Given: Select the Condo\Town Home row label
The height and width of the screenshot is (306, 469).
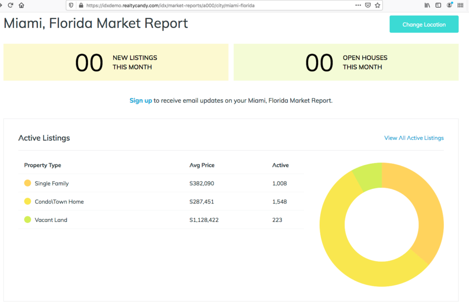Looking at the screenshot, I should 59,201.
